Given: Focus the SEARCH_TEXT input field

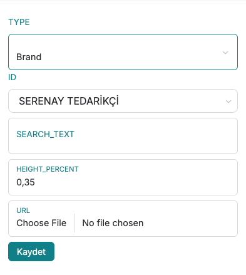Looking at the screenshot, I should point(123,136).
